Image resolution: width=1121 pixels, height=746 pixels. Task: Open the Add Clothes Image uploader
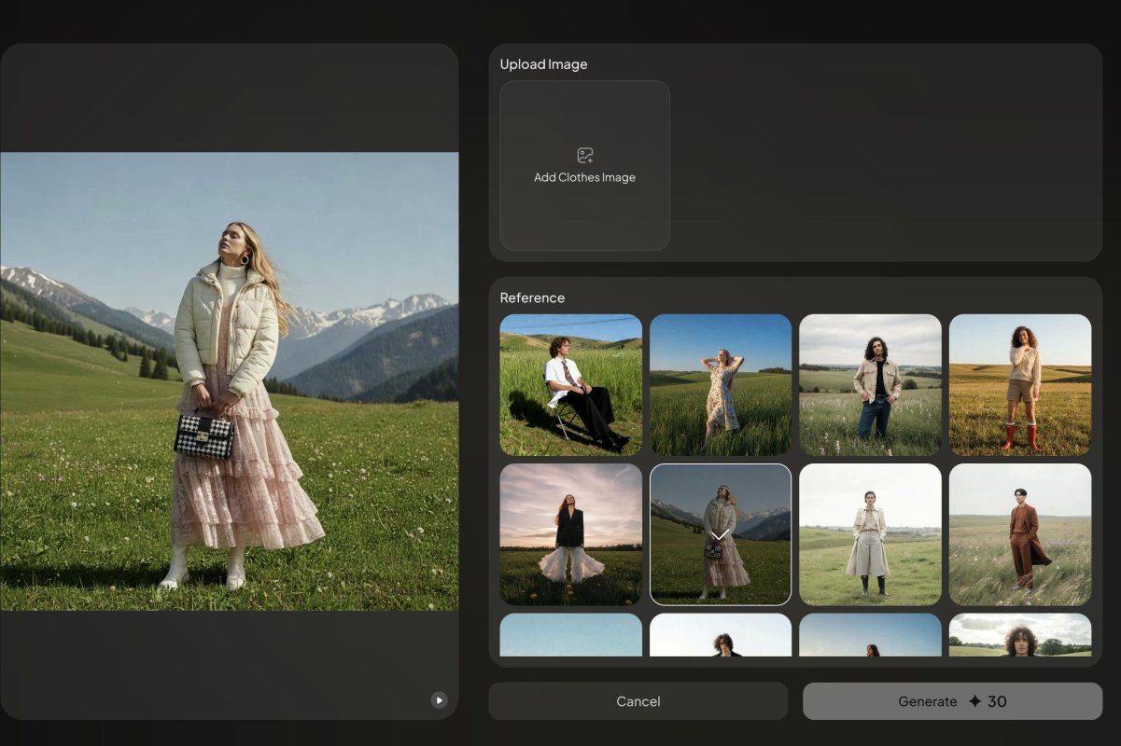(x=584, y=166)
